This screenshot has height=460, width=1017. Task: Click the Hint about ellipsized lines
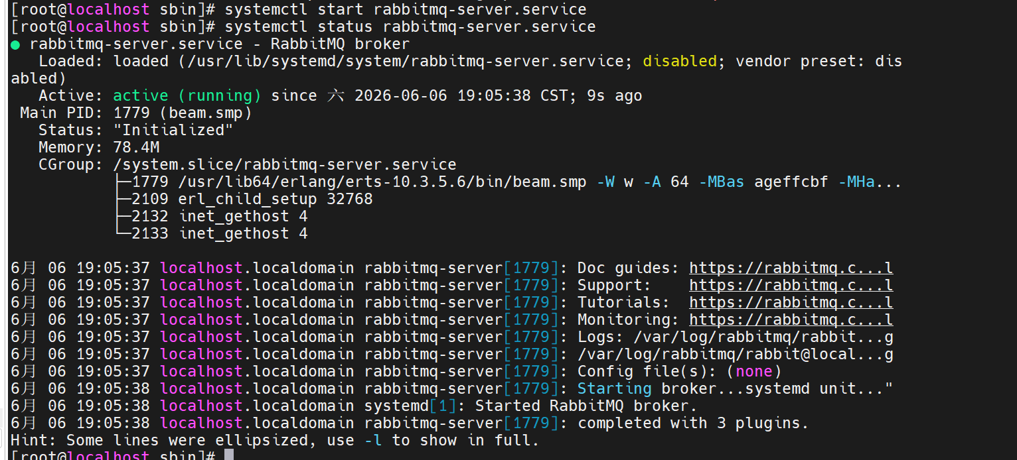(x=275, y=441)
